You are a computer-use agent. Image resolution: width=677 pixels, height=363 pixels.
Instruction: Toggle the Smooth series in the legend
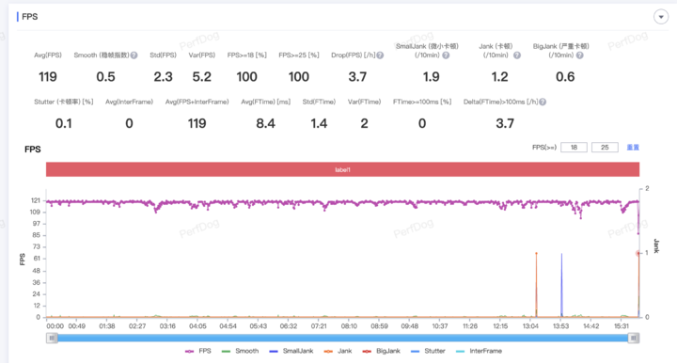[240, 351]
